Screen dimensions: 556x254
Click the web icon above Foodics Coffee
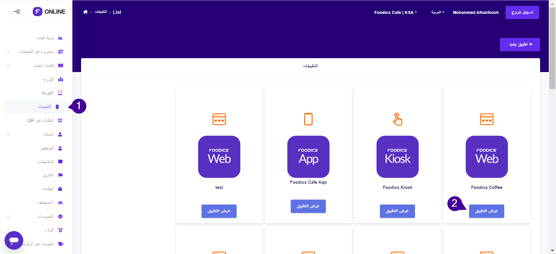(487, 119)
